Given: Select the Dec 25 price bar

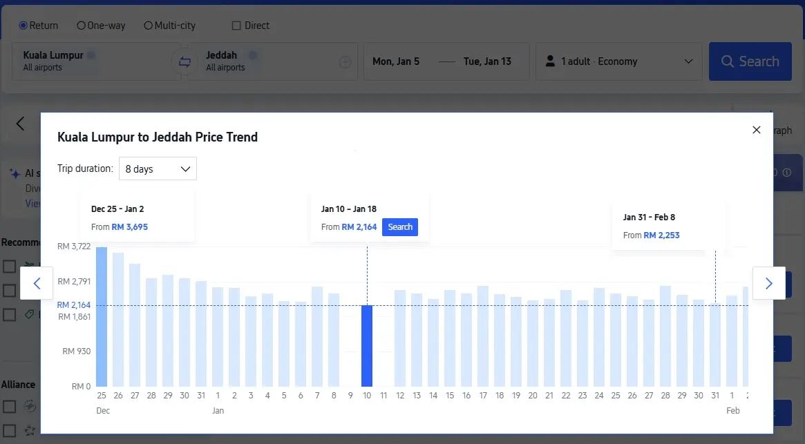Looking at the screenshot, I should [102, 316].
